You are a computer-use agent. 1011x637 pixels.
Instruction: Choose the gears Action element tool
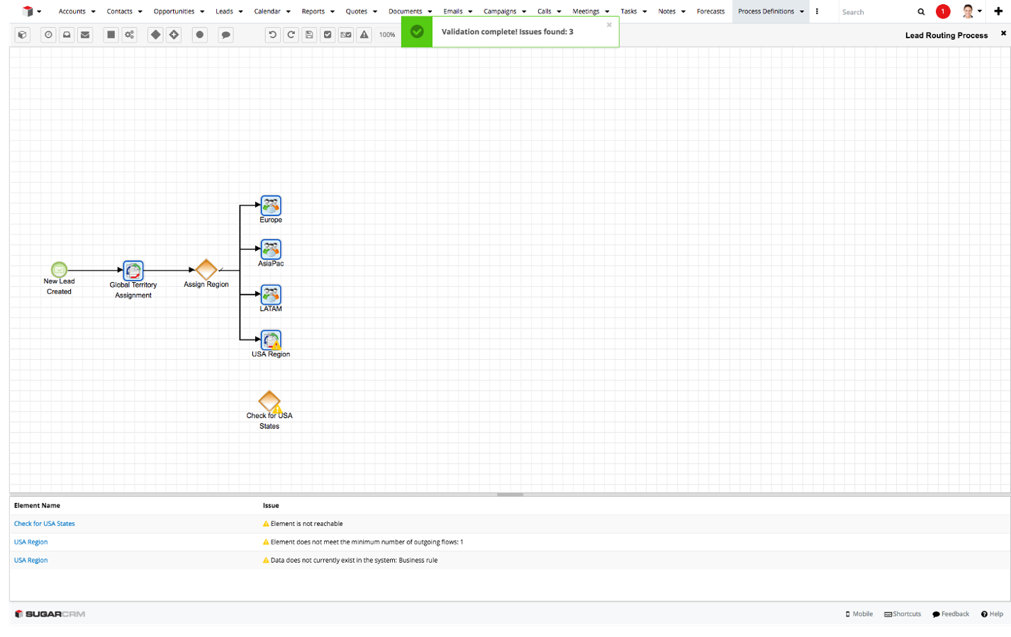point(129,35)
